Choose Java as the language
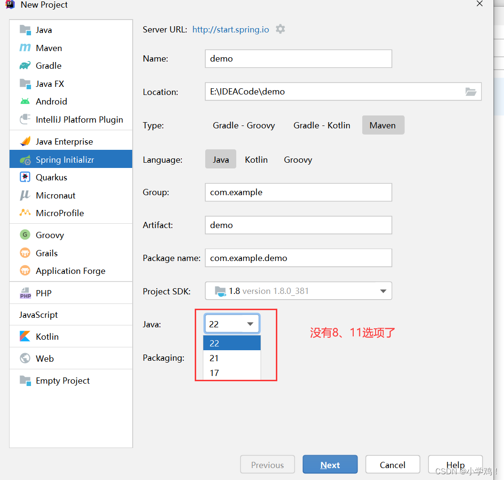Screen dimensions: 504x480 (x=220, y=160)
